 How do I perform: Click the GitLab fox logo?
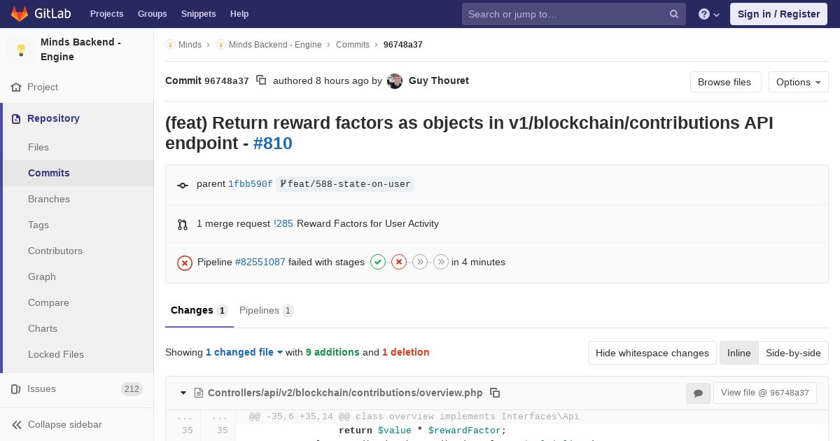pyautogui.click(x=20, y=14)
